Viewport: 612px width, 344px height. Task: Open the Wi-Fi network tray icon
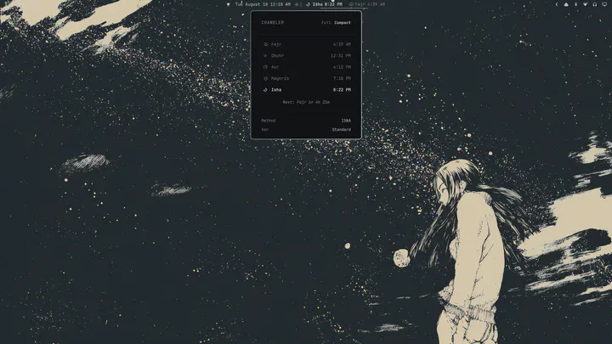(585, 4)
